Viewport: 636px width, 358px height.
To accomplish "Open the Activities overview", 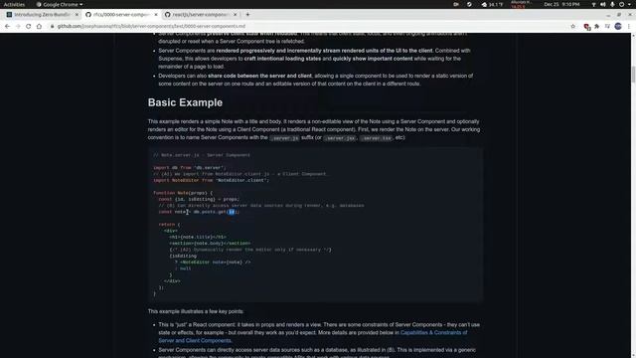I will 14,4.
